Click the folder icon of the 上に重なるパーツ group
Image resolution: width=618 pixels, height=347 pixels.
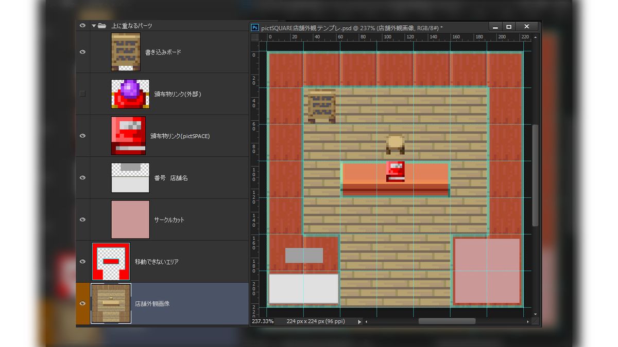pyautogui.click(x=102, y=26)
